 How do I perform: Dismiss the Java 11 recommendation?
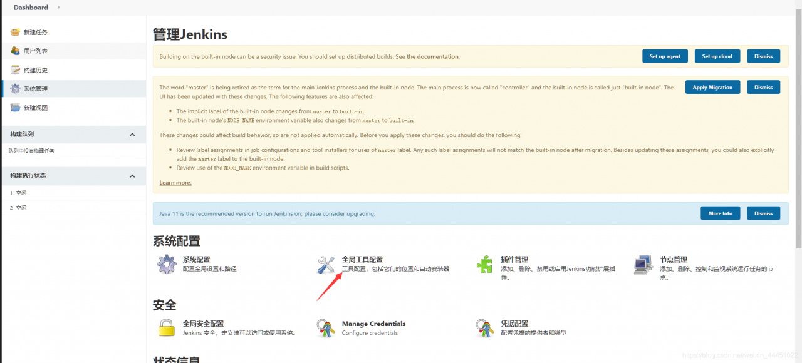(763, 213)
